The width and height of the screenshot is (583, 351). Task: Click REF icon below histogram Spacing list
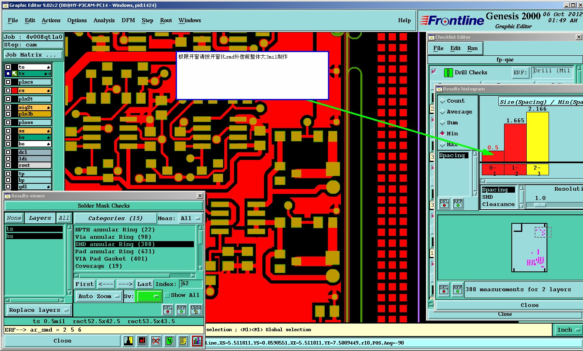pyautogui.click(x=458, y=203)
